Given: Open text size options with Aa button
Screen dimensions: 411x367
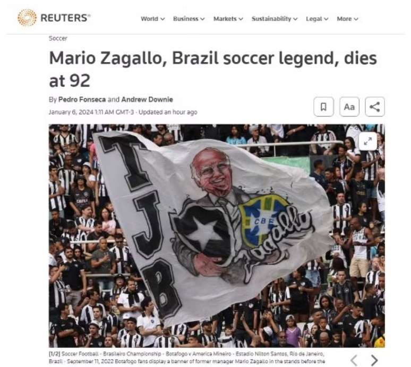Looking at the screenshot, I should coord(349,107).
